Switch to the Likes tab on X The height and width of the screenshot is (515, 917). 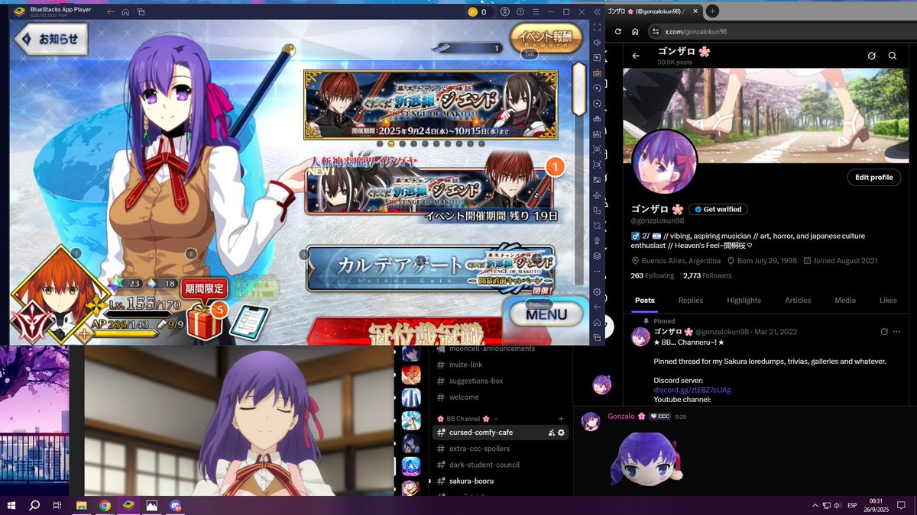point(888,300)
